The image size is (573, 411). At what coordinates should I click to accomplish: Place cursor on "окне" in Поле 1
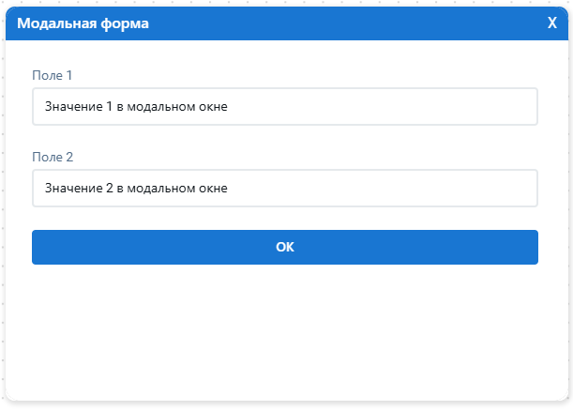click(213, 107)
